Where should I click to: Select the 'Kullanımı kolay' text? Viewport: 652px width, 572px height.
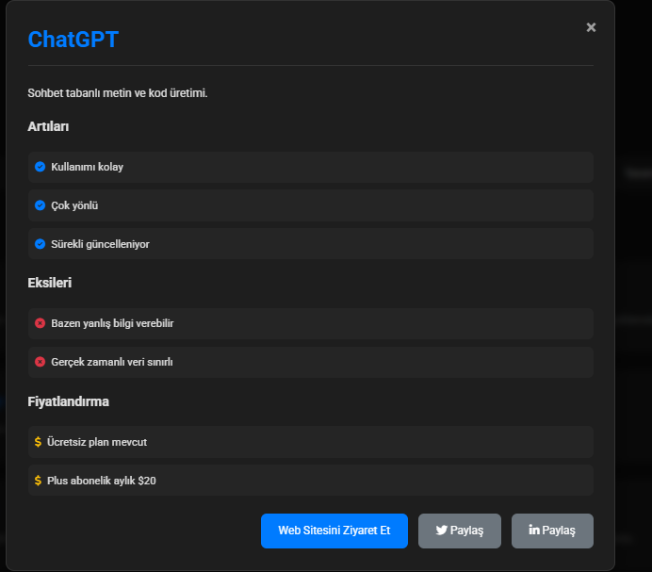[x=87, y=167]
